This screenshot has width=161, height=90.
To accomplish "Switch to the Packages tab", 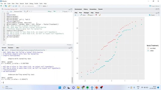I will click(x=86, y=13).
